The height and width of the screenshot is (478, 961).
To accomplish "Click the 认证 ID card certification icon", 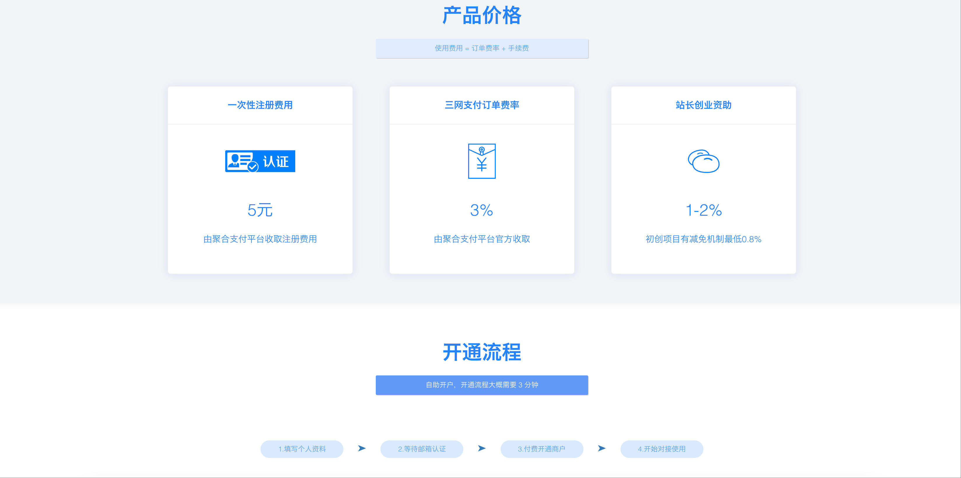I will coord(260,161).
